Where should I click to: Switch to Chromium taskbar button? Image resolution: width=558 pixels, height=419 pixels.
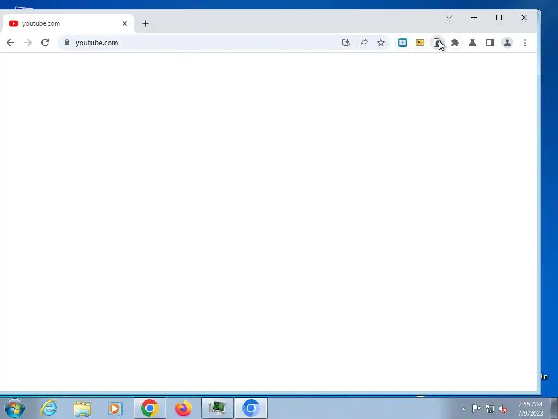251,408
